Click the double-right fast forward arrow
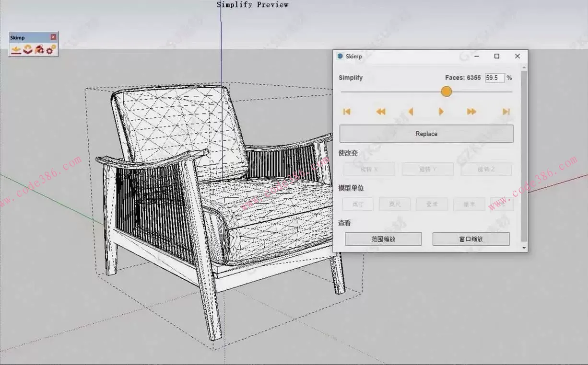The width and height of the screenshot is (588, 365). point(471,112)
